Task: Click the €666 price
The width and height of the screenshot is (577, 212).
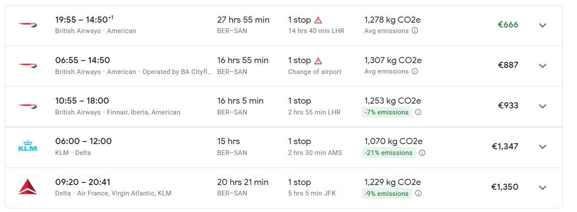Action: (x=508, y=25)
